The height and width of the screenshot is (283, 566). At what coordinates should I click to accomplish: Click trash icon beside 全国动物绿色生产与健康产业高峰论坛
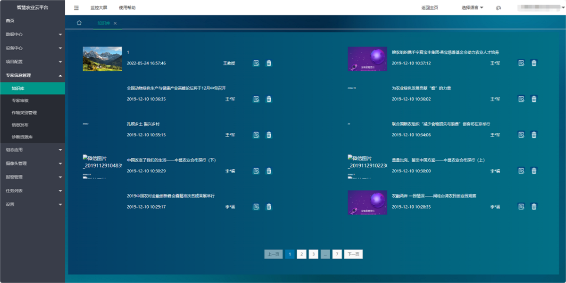pos(268,99)
